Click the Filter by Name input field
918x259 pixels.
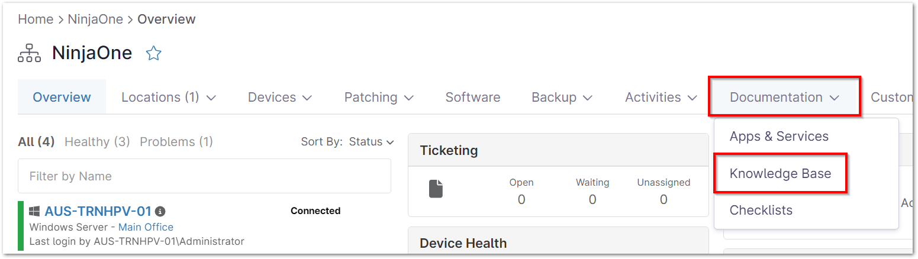[x=204, y=176]
